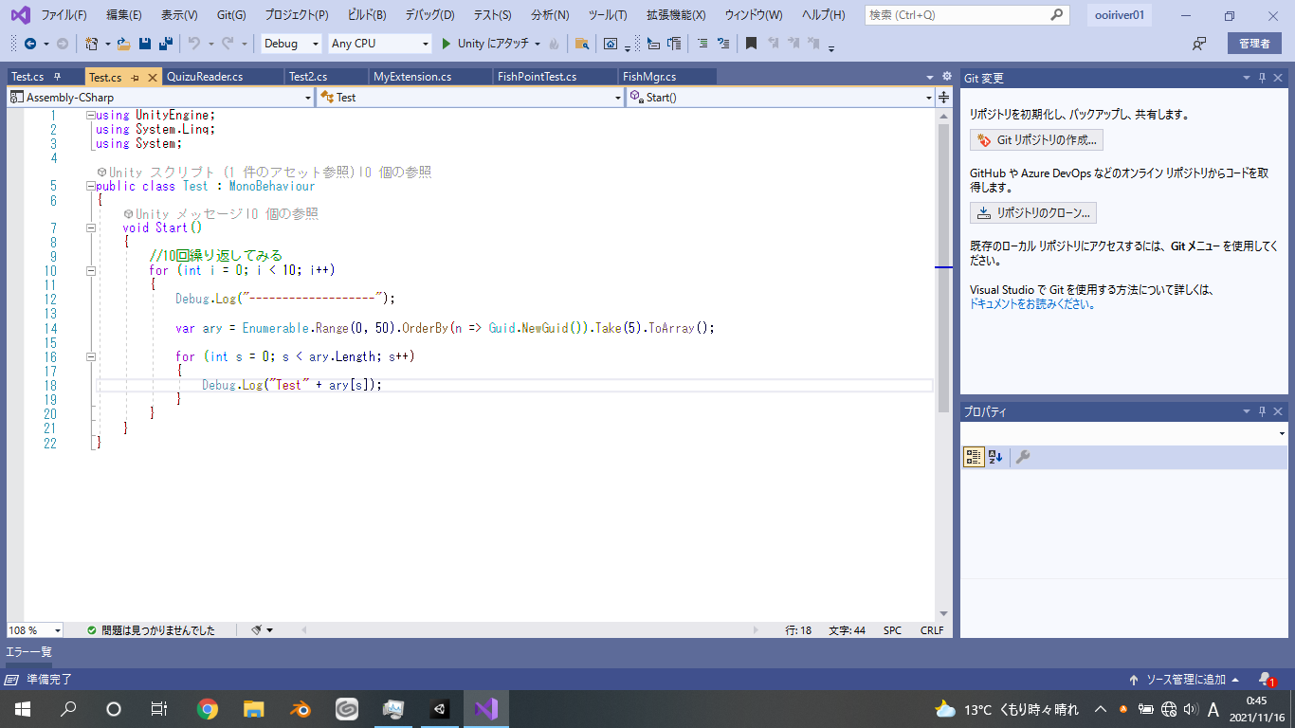Click 問題は見つかりませんでした status indicator
This screenshot has width=1295, height=728.
tap(151, 629)
